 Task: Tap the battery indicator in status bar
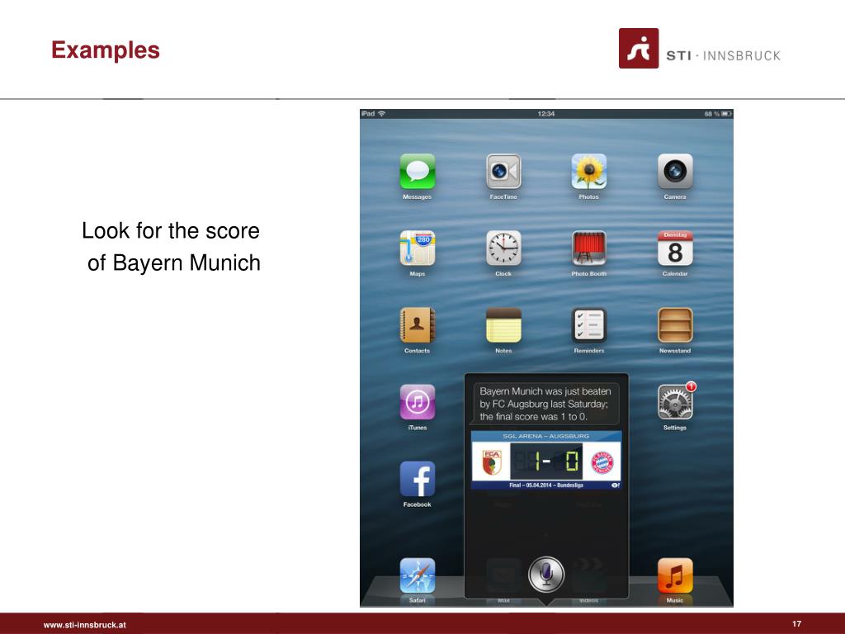click(726, 114)
